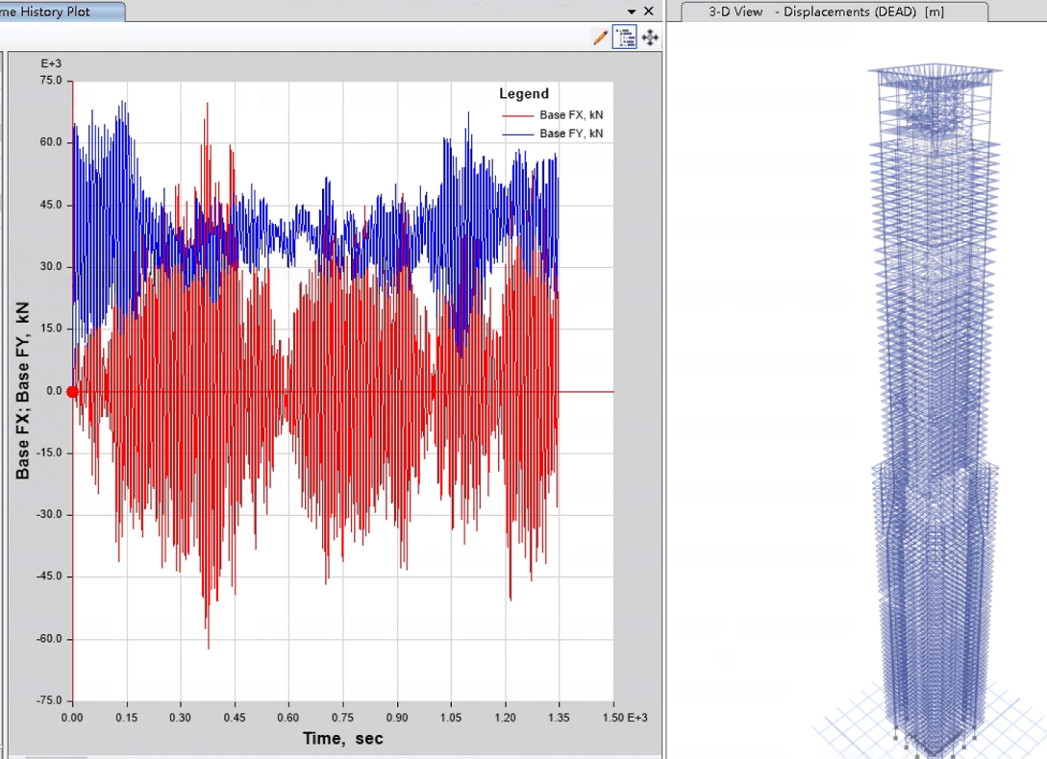Select the Legend title in the plot
Screen dimensions: 1047x759
[x=523, y=93]
